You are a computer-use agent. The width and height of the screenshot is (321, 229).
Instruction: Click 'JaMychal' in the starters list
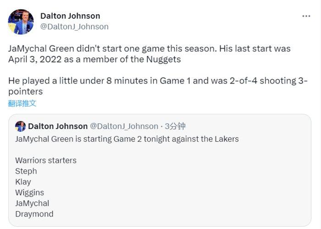tap(32, 203)
